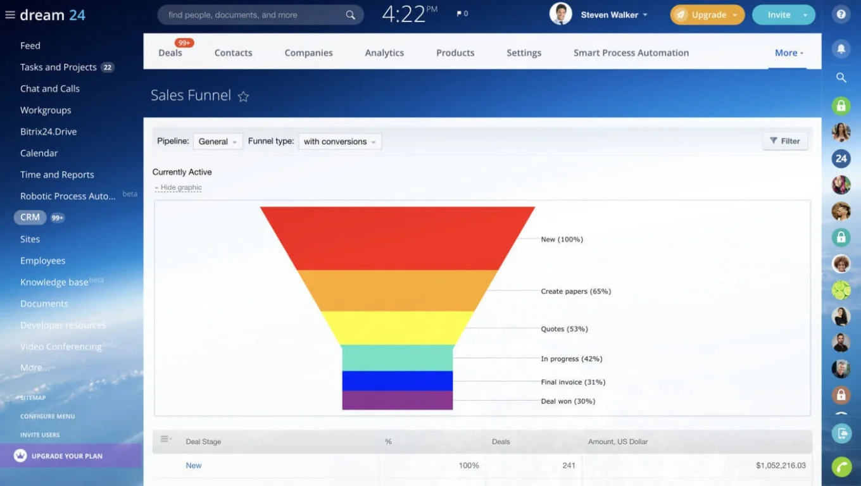Start a call with the green phone icon
Viewport: 861px width, 486px height.
click(841, 466)
